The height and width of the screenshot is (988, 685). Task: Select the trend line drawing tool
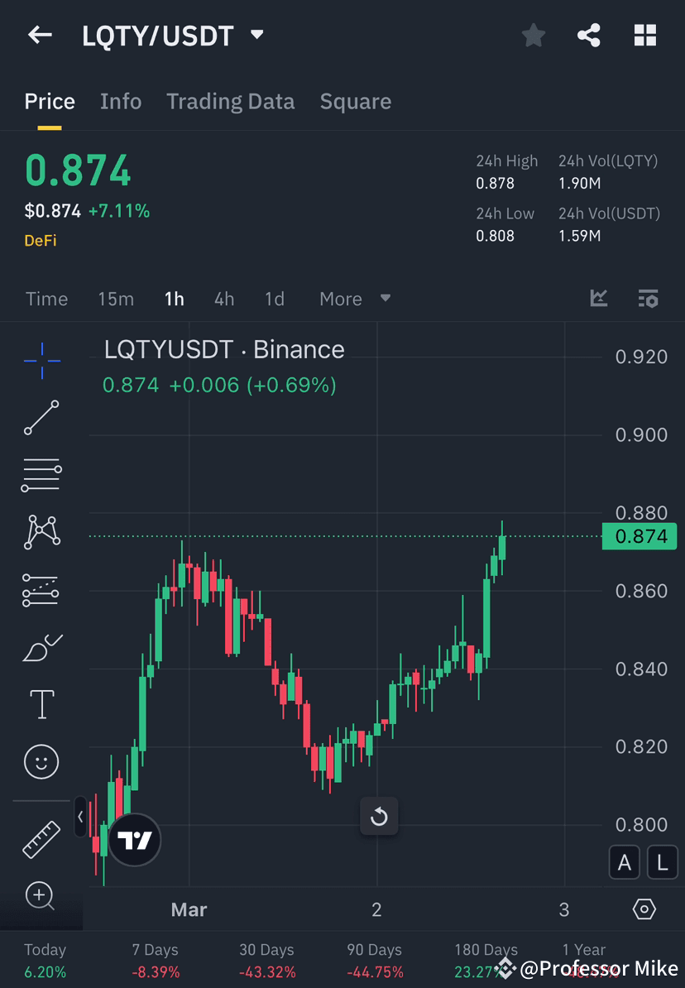click(x=41, y=418)
